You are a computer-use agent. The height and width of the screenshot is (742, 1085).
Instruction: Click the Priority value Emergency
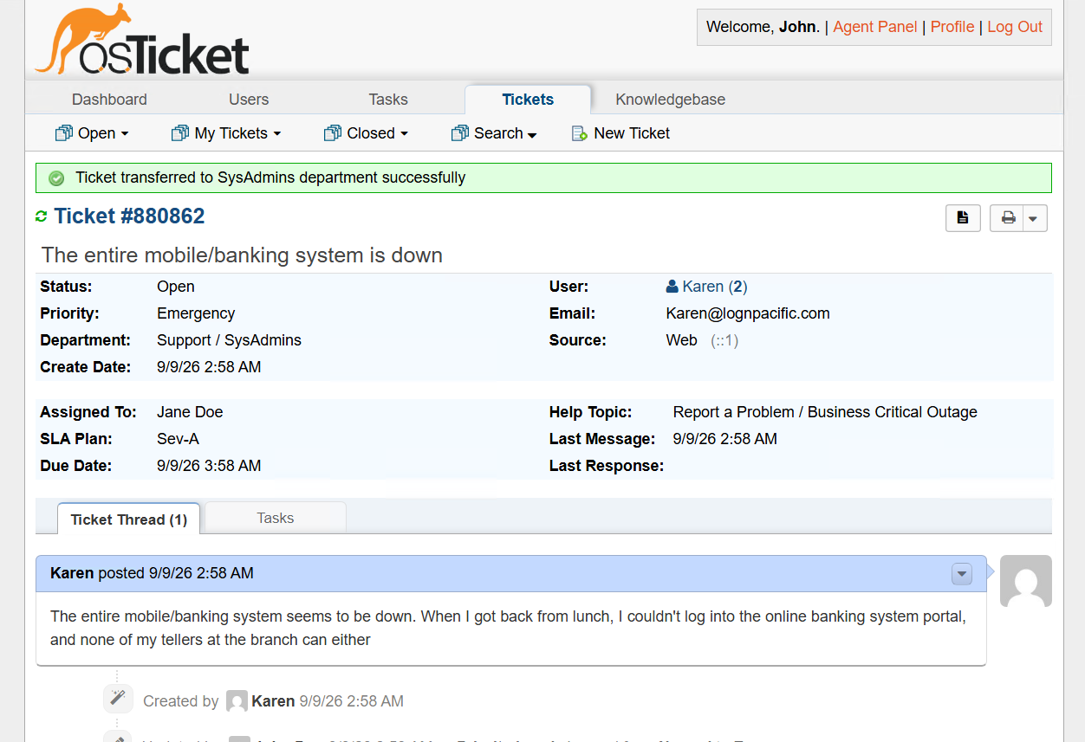[196, 313]
